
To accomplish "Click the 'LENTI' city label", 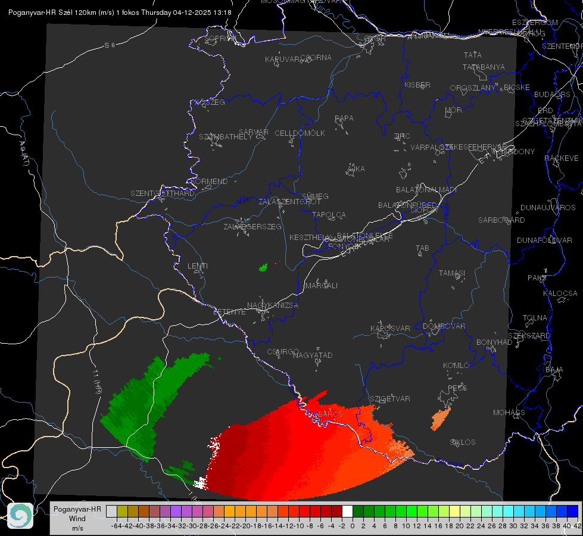I will point(198,266).
